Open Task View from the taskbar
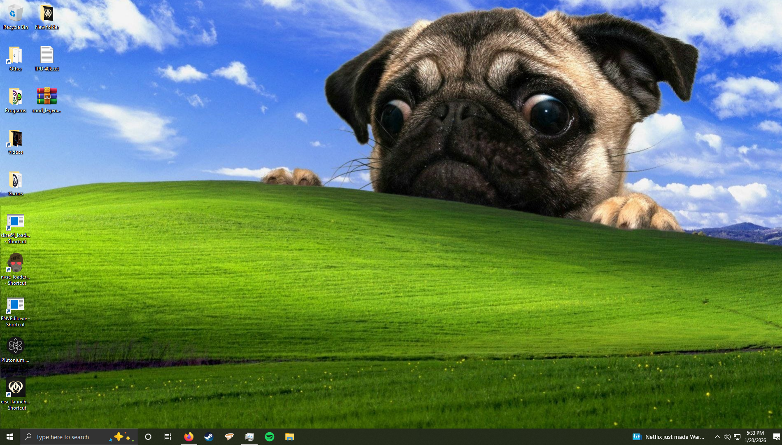The width and height of the screenshot is (782, 445). coord(168,437)
